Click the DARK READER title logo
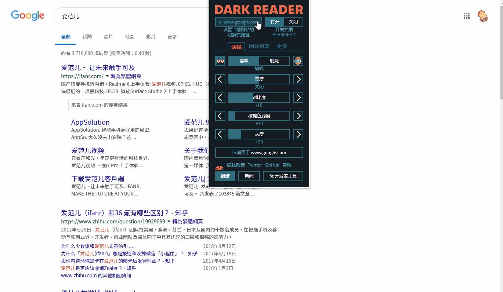 tap(259, 10)
